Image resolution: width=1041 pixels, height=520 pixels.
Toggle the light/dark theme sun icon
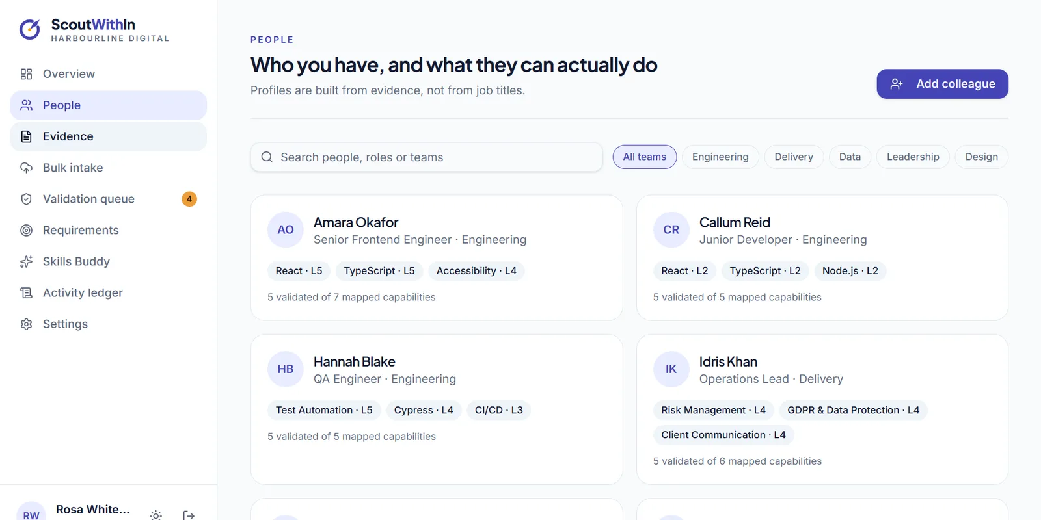point(155,515)
